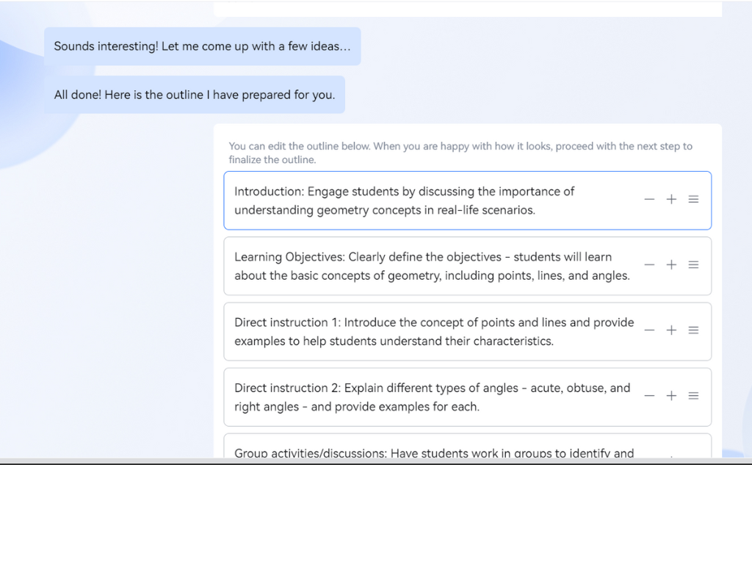Add an item after Direct instruction 2

pos(671,396)
